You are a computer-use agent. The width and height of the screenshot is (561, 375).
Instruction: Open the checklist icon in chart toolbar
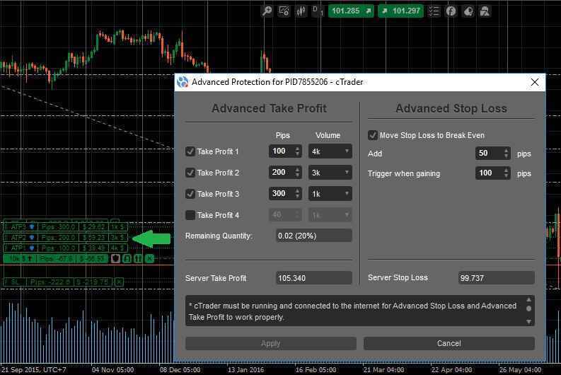(x=434, y=11)
